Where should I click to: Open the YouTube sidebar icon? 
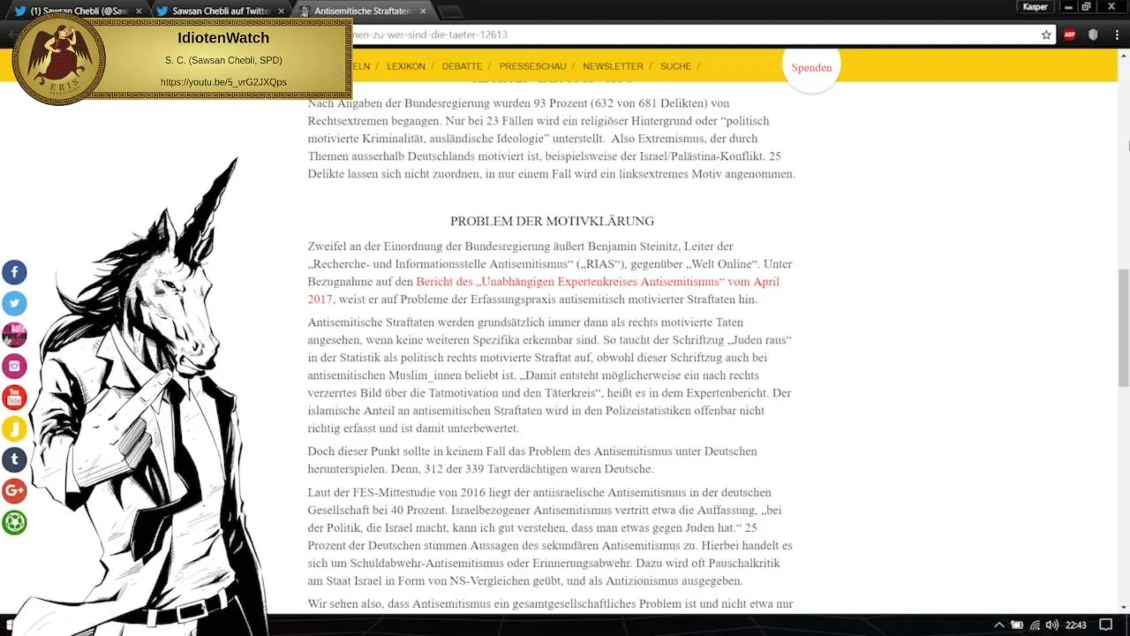tap(14, 397)
